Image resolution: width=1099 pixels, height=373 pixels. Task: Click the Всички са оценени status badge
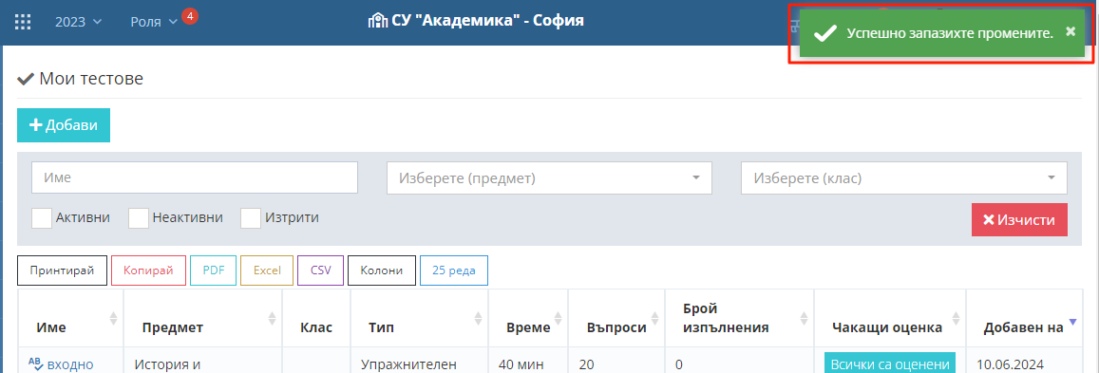click(x=890, y=364)
